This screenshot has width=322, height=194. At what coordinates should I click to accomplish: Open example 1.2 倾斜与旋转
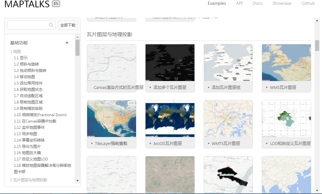(x=26, y=64)
